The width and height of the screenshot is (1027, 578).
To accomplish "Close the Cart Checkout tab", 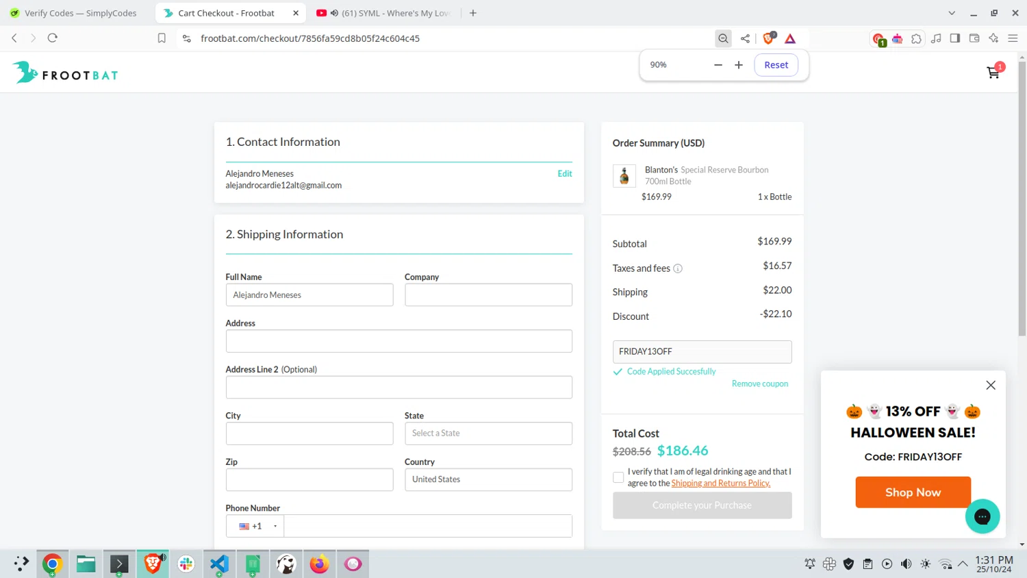I will coord(296,13).
